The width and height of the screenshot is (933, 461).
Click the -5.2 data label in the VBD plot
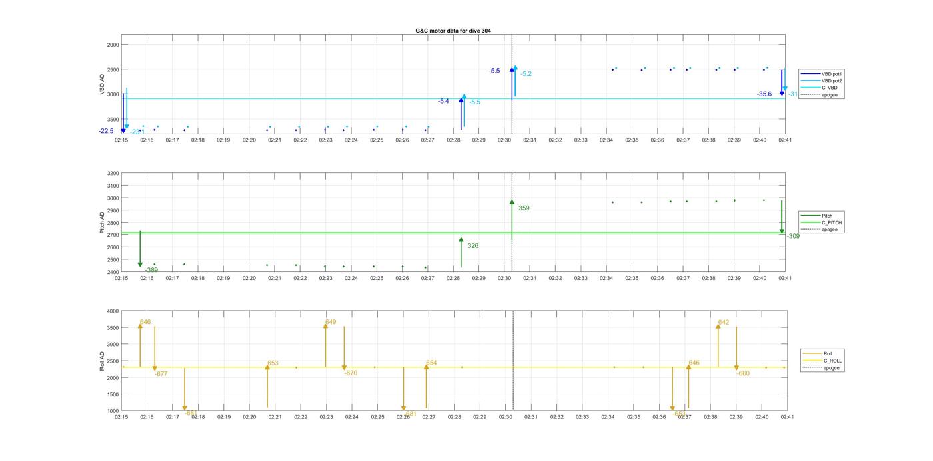(x=526, y=74)
